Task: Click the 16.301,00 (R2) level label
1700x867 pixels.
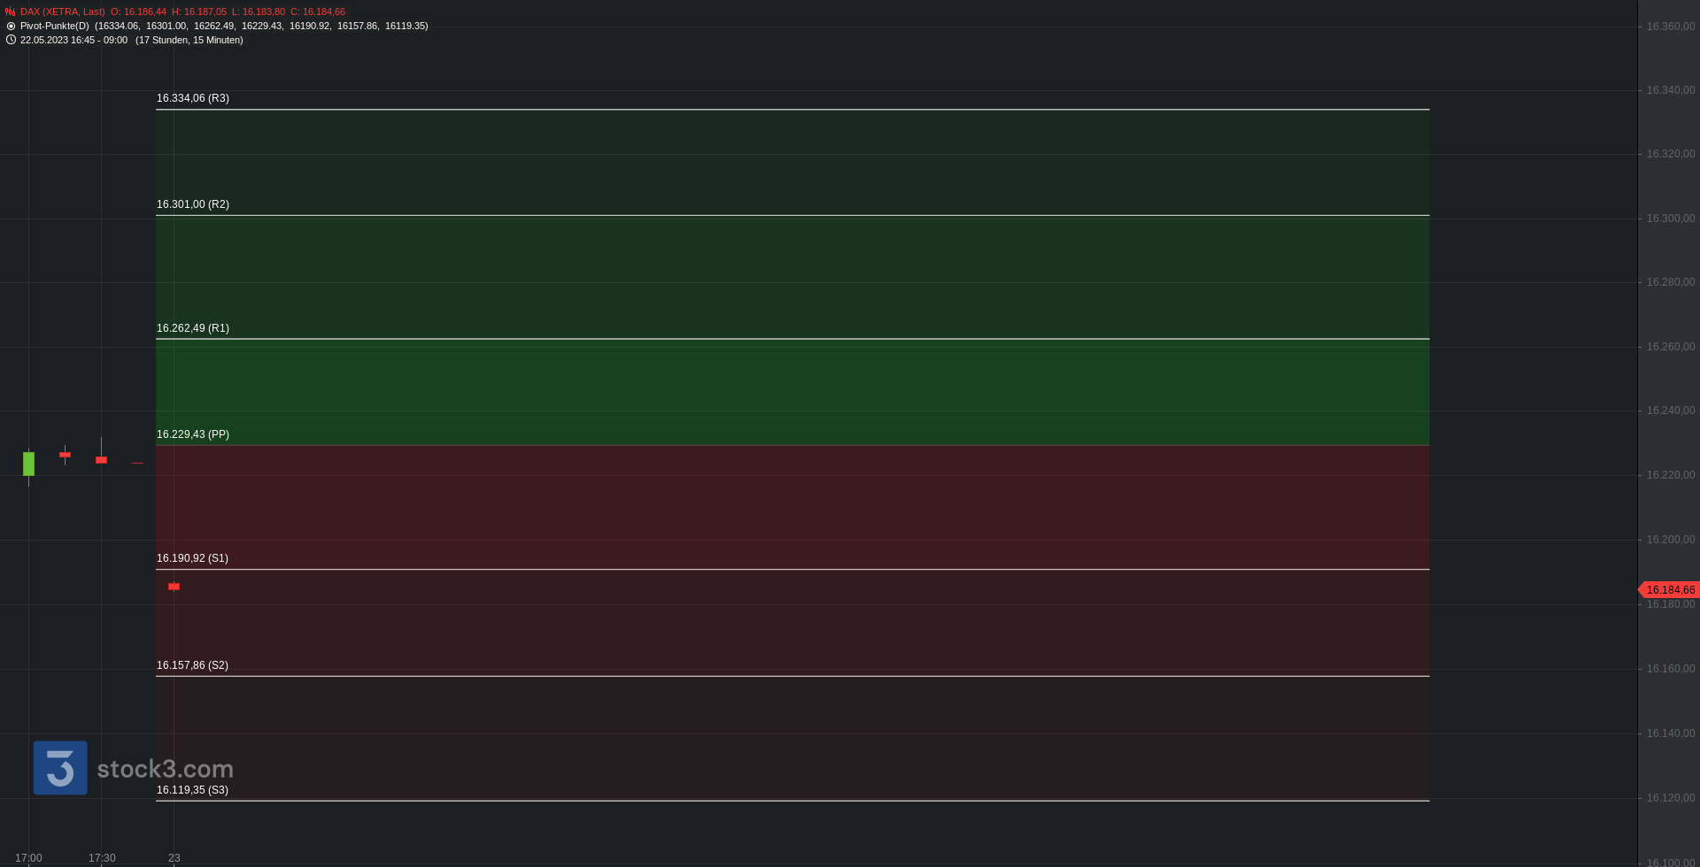Action: [193, 204]
